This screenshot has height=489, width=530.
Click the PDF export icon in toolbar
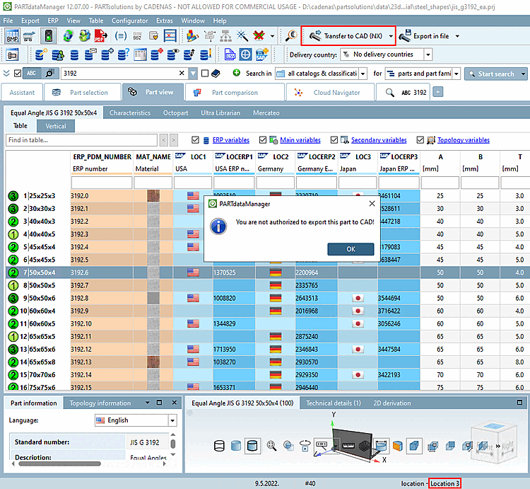click(101, 35)
